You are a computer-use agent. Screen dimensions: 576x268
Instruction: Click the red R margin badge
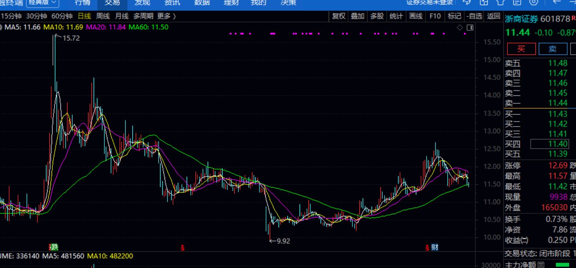click(573, 17)
